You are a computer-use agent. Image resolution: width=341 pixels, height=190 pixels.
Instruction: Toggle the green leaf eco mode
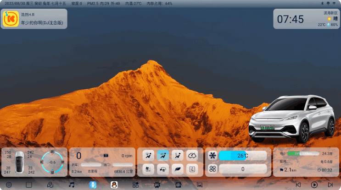[x=177, y=169]
